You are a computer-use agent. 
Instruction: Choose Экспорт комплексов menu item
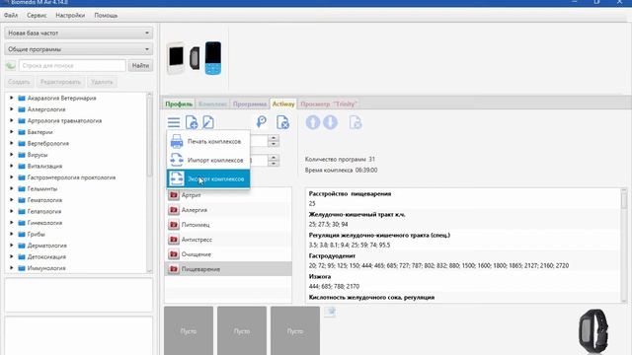(208, 178)
